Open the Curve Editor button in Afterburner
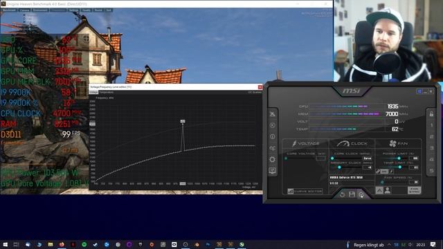 [305, 191]
